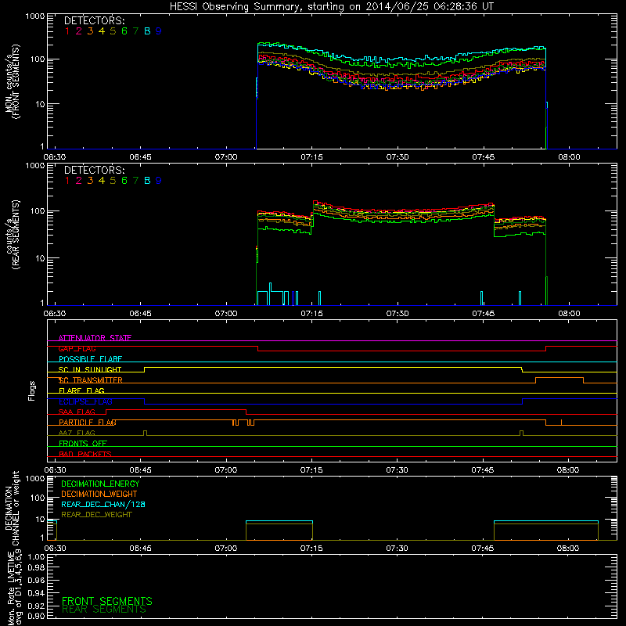Click the cyan rear spike near 07:15
Image resolution: width=626 pixels, height=626 pixels.
(x=319, y=298)
